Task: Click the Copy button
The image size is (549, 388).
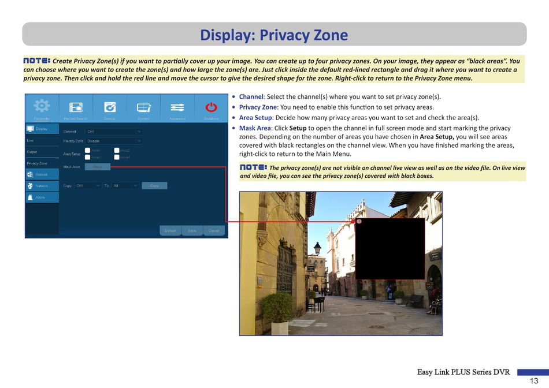Action: point(154,186)
